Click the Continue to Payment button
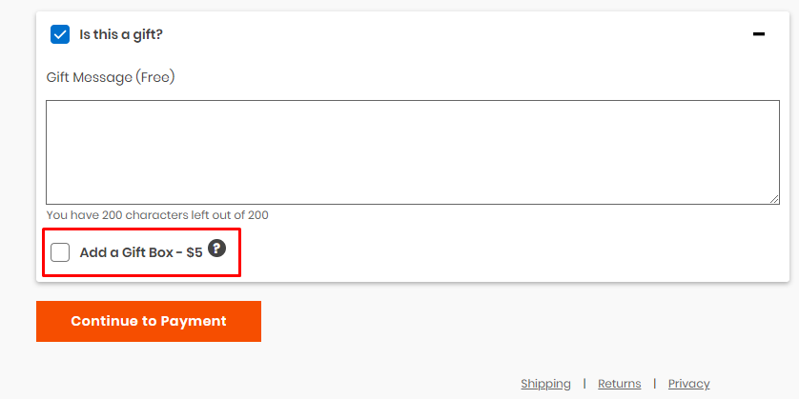Screen dimensions: 799x399 pyautogui.click(x=149, y=321)
